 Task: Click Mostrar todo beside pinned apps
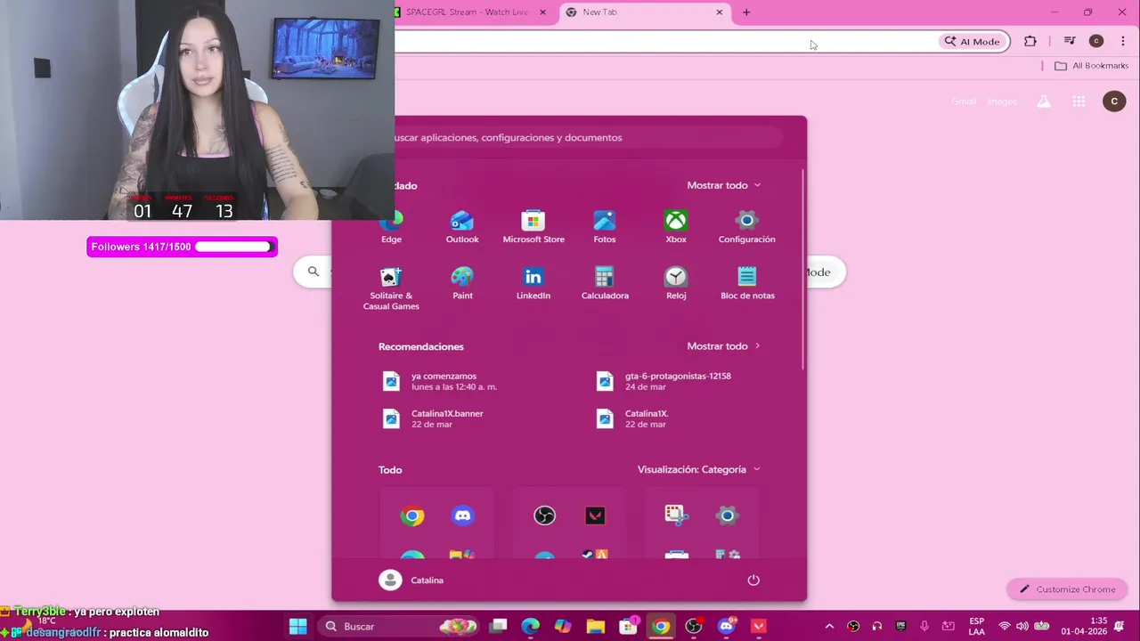(x=724, y=185)
